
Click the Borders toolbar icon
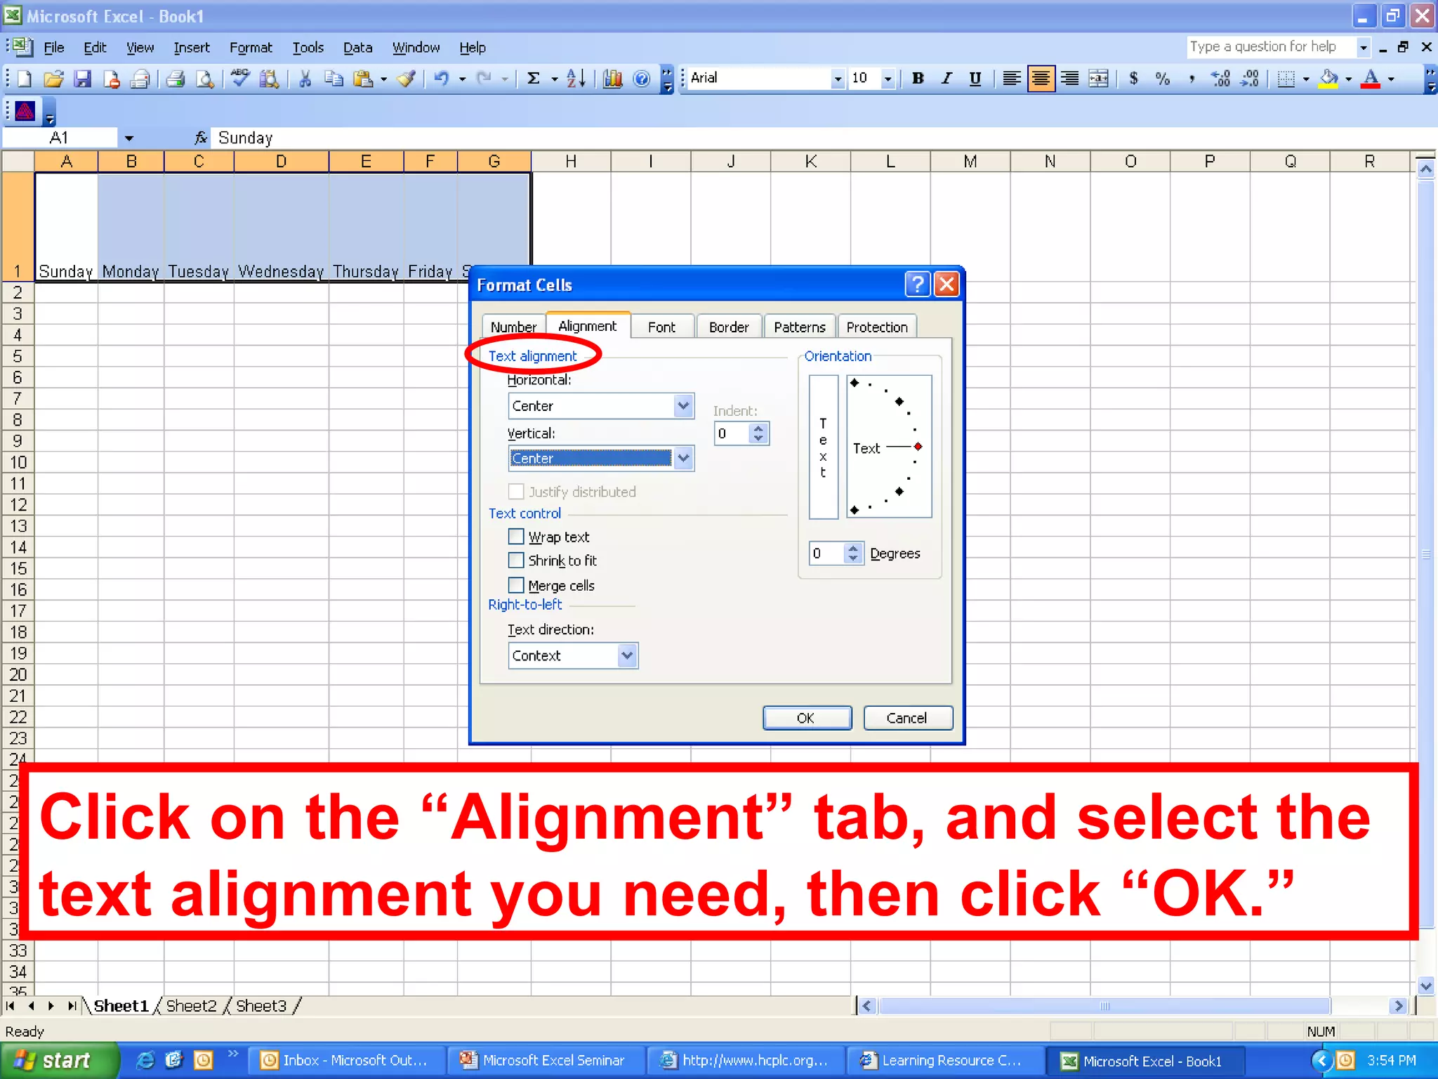click(x=1286, y=79)
